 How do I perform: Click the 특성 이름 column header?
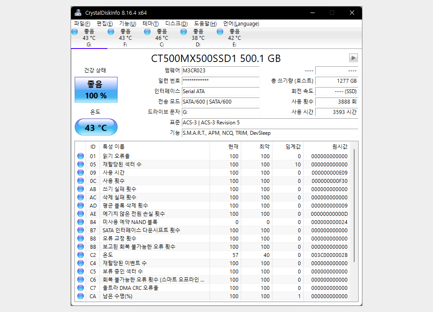click(113, 147)
